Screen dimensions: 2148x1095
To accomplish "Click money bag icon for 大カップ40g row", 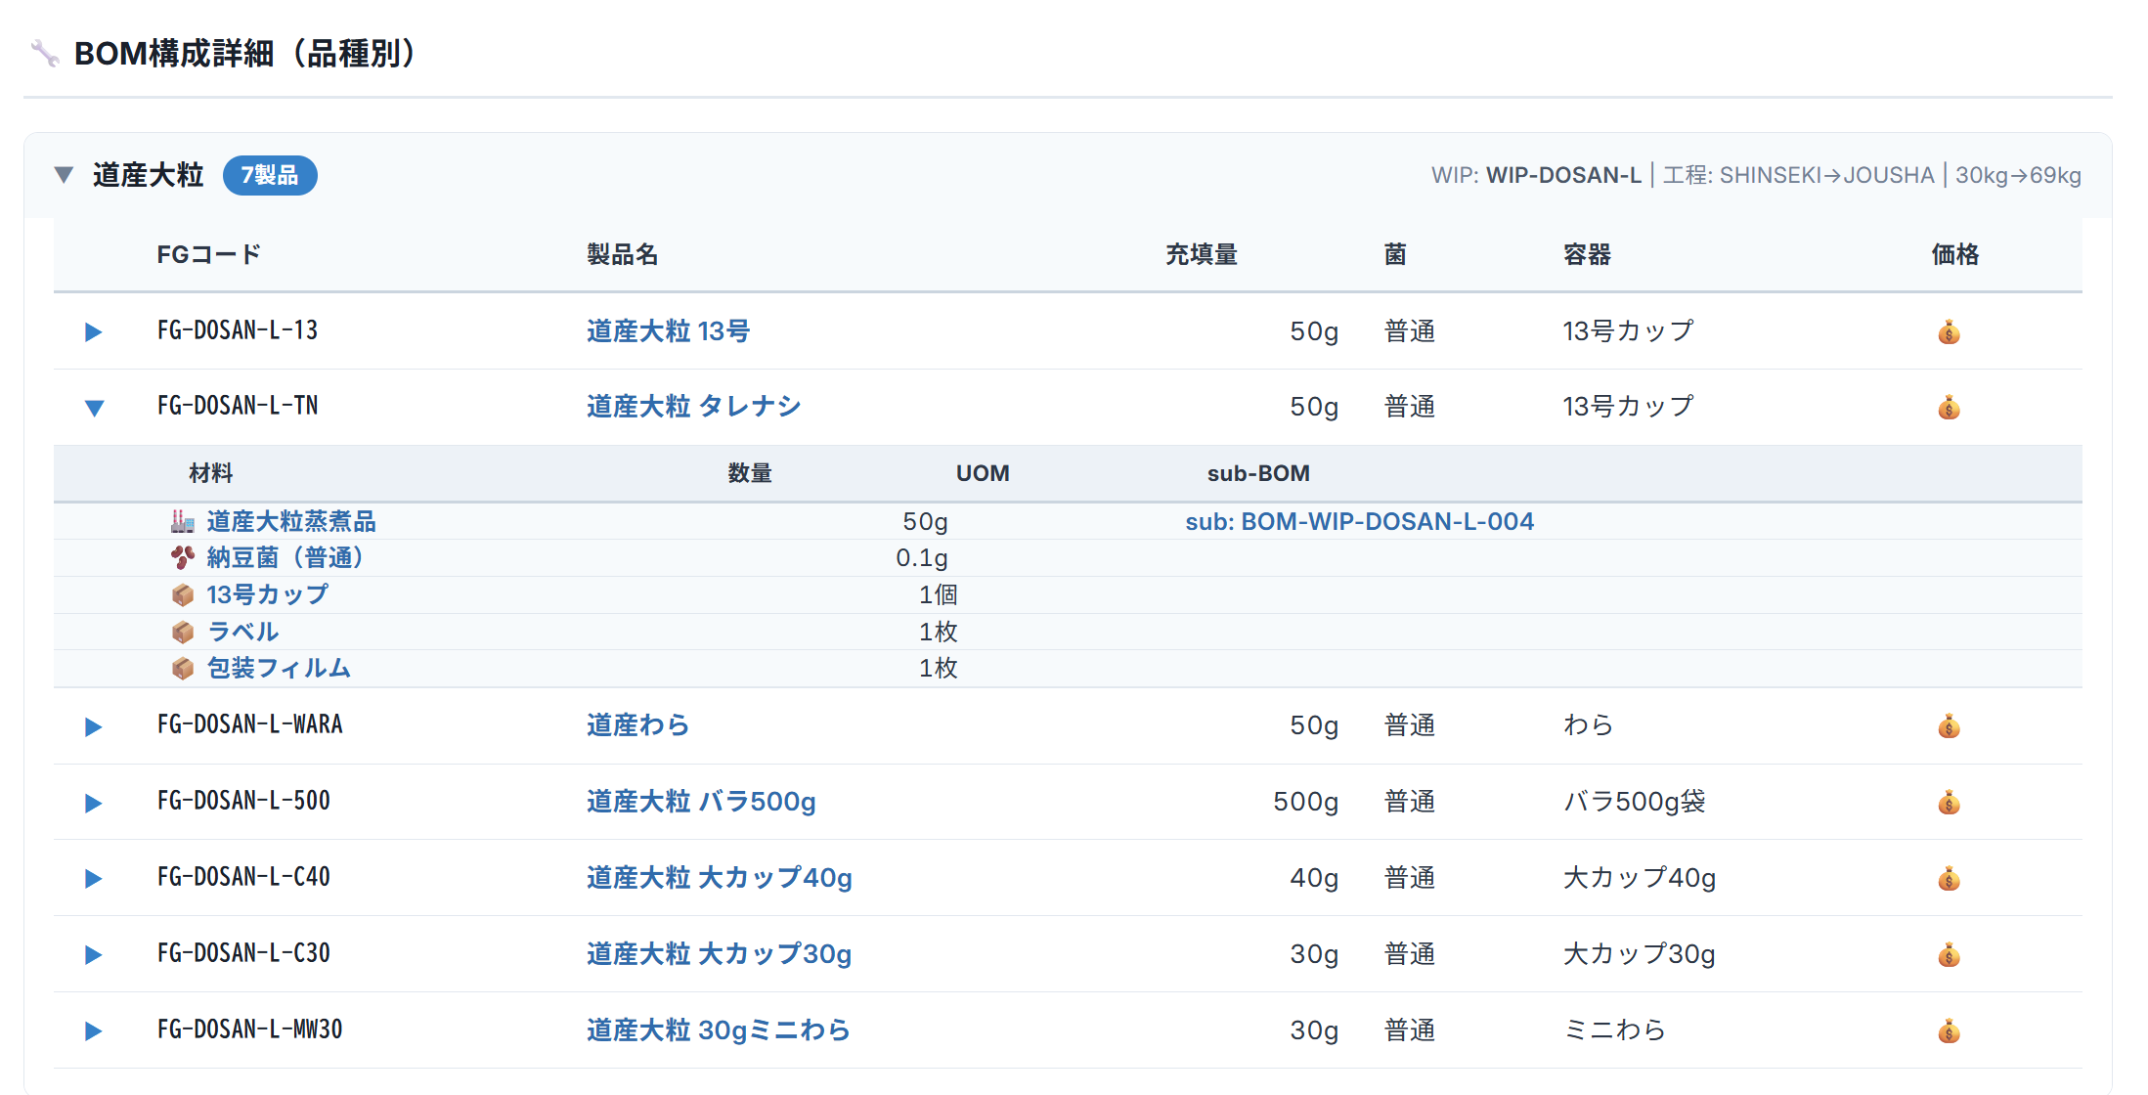I will coord(1949,879).
